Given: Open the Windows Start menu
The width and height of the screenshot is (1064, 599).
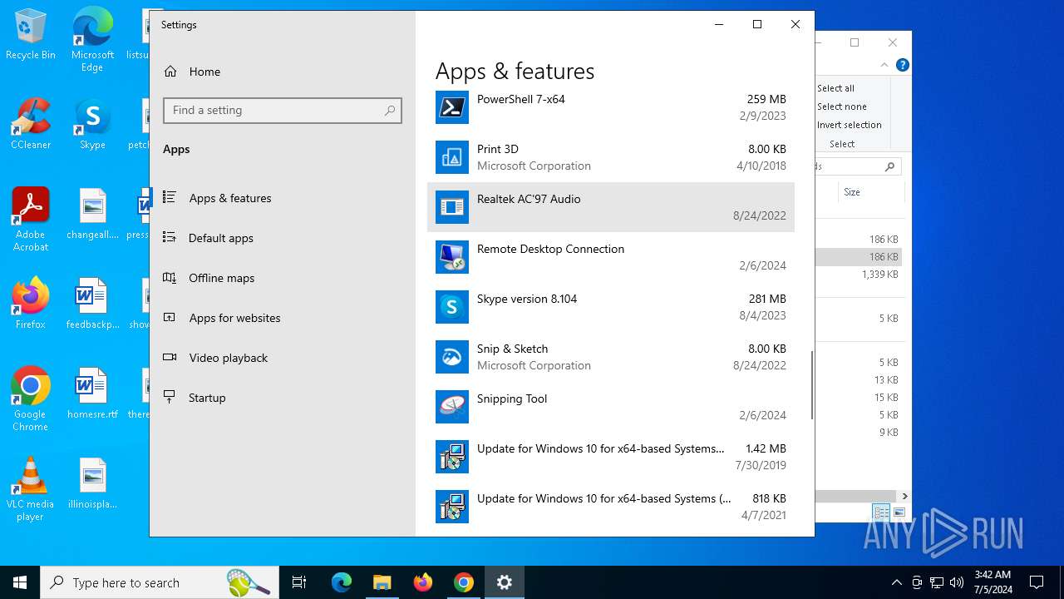Looking at the screenshot, I should [x=20, y=582].
